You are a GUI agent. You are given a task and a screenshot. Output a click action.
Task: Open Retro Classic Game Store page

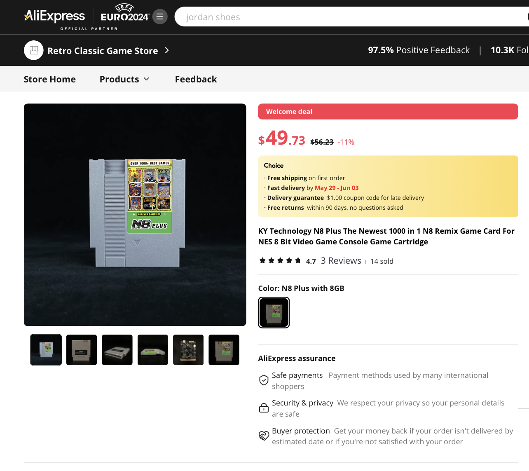tap(103, 51)
